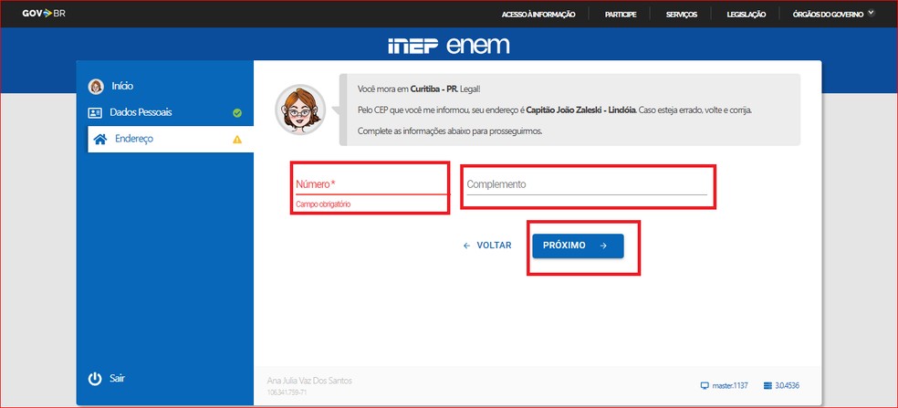Click the version text '3.0.4536'
The height and width of the screenshot is (408, 898).
pos(788,386)
